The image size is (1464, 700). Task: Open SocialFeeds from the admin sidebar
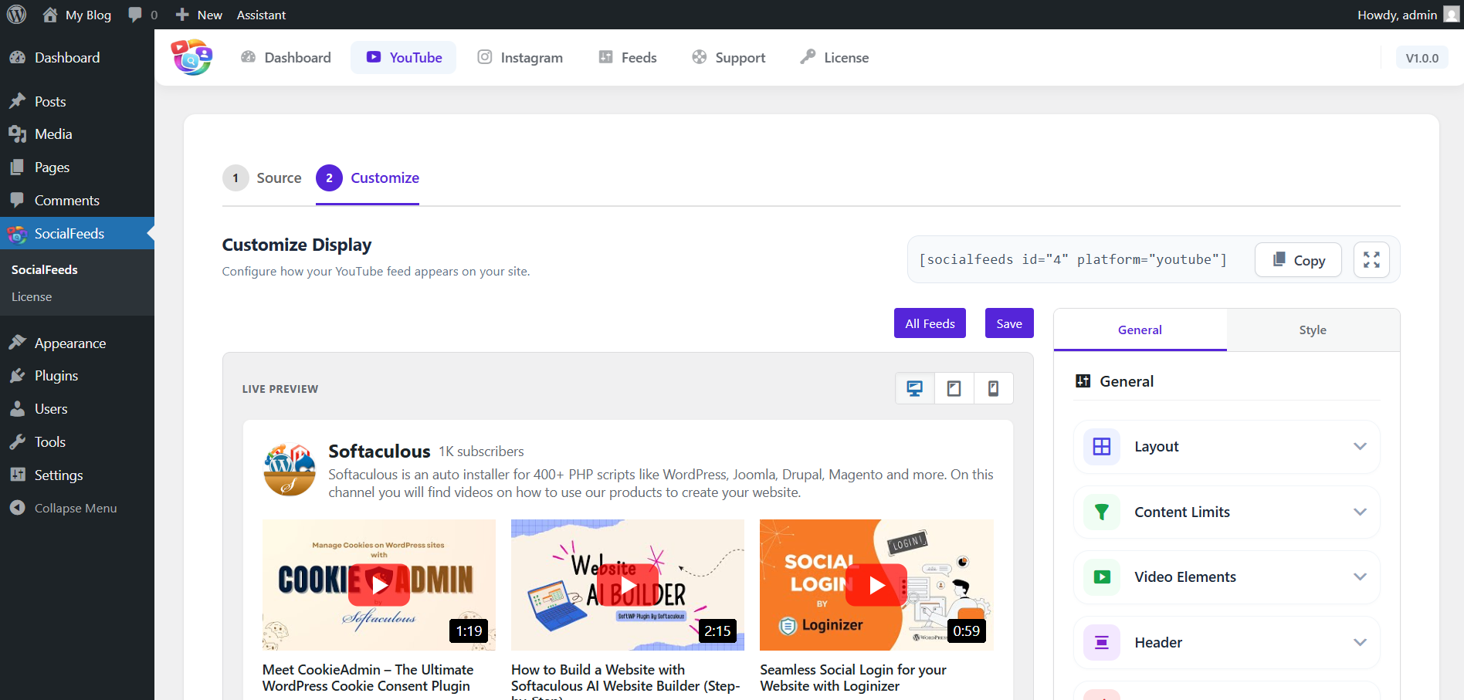tap(69, 233)
